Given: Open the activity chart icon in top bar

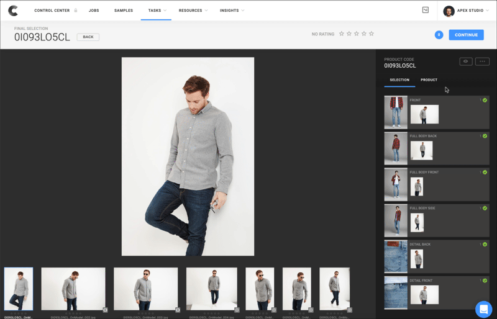Looking at the screenshot, I should [x=425, y=10].
